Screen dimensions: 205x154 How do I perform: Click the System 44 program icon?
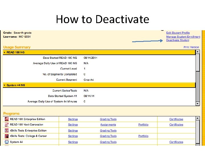point(7,142)
